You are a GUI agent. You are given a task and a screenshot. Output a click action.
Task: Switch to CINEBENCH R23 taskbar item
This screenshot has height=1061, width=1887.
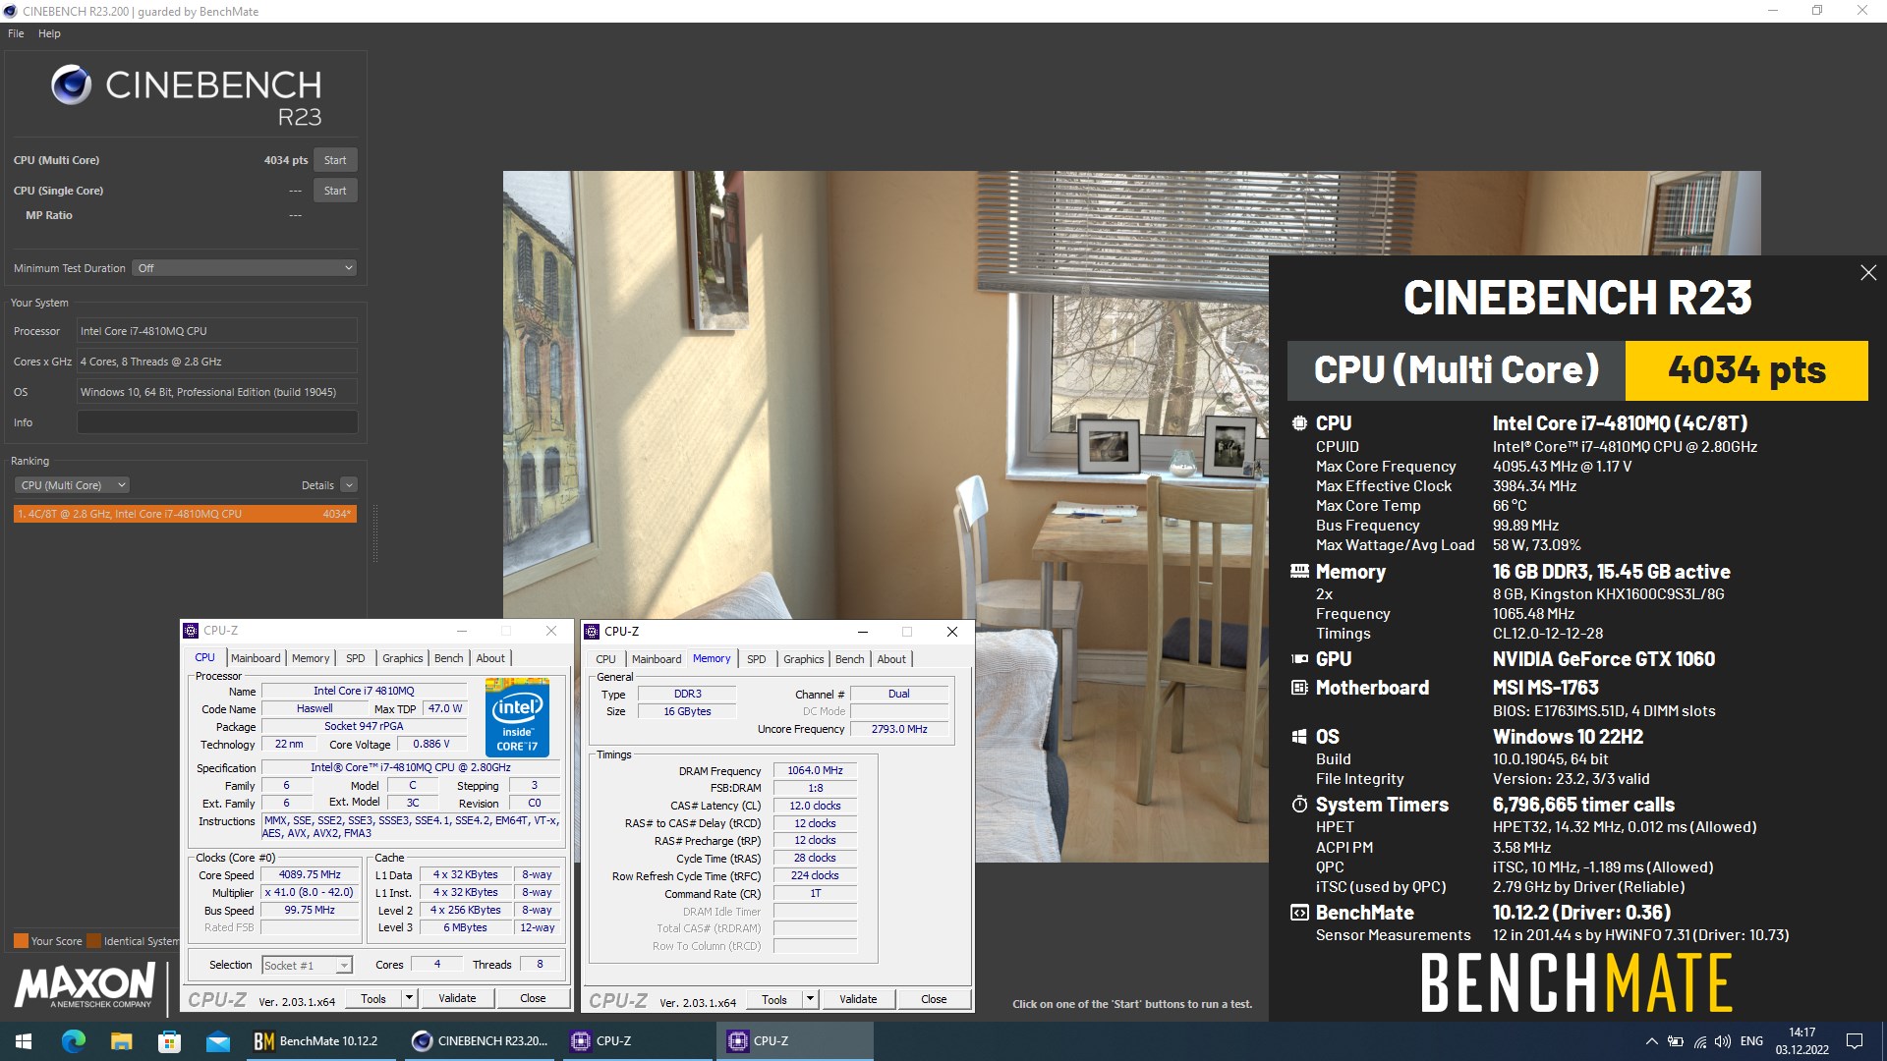(x=480, y=1041)
